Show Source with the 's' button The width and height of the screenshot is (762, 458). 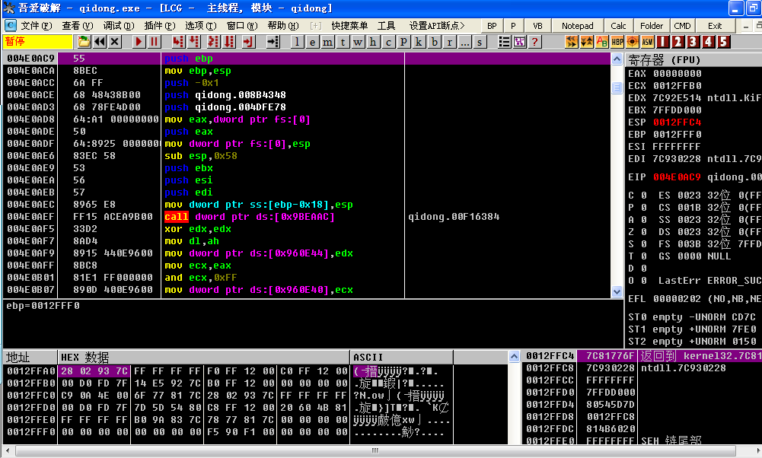(x=480, y=42)
